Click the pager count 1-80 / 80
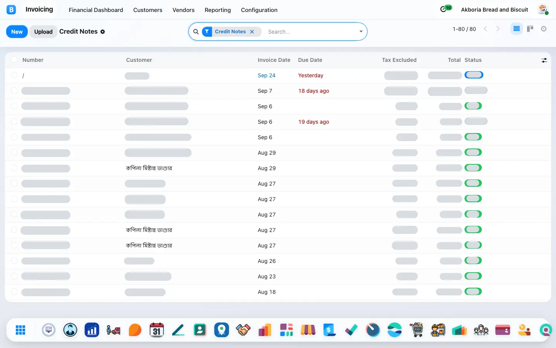Viewport: 556px width, 348px height. [464, 29]
